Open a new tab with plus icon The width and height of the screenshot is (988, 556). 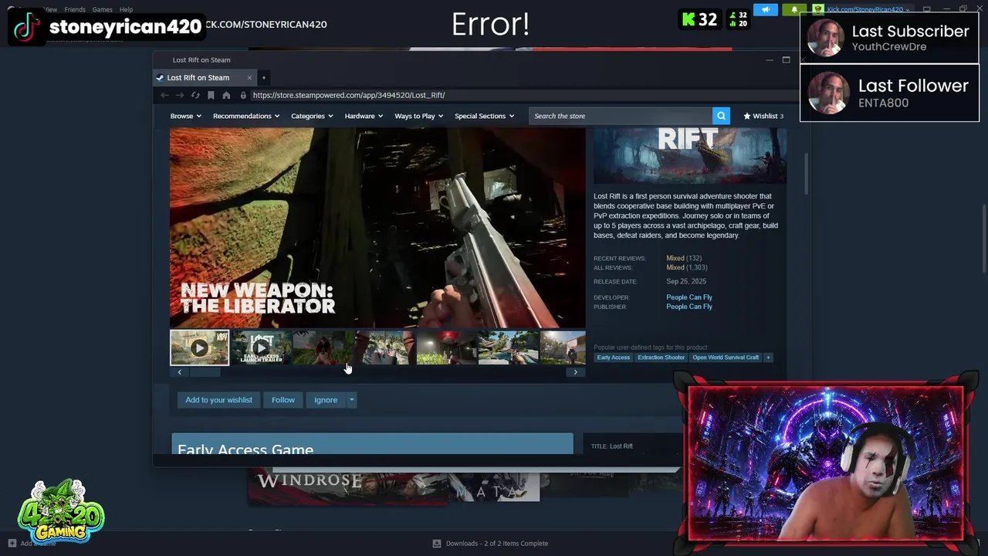pos(263,77)
